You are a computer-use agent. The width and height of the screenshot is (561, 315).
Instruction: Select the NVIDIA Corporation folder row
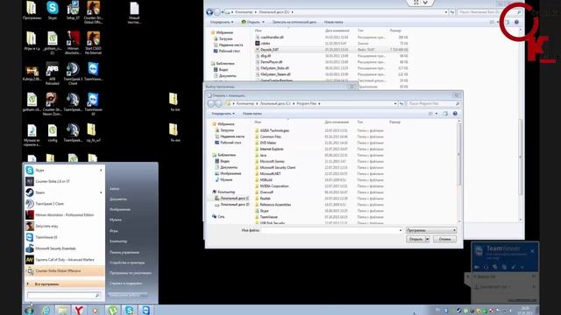click(319, 186)
